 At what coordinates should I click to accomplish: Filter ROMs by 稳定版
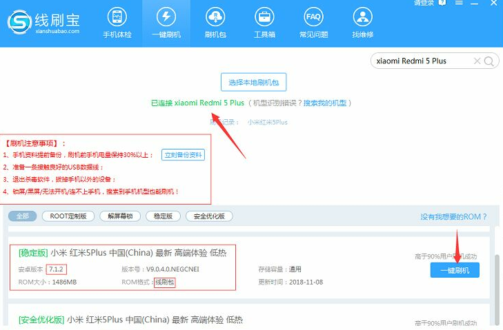[164, 216]
